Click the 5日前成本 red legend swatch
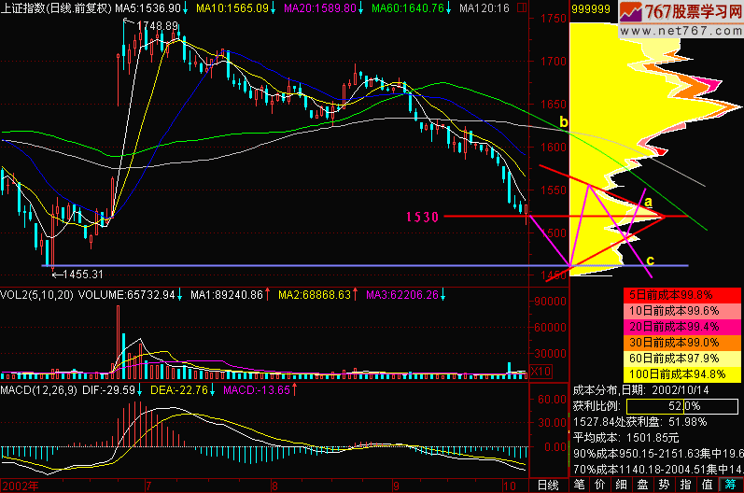744x493 pixels. pos(681,293)
